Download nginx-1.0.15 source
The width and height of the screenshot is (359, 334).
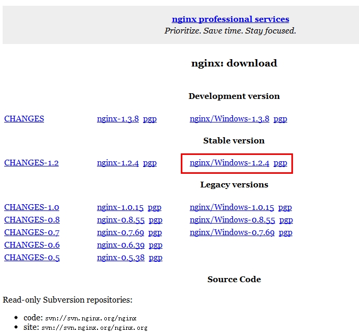click(x=120, y=207)
